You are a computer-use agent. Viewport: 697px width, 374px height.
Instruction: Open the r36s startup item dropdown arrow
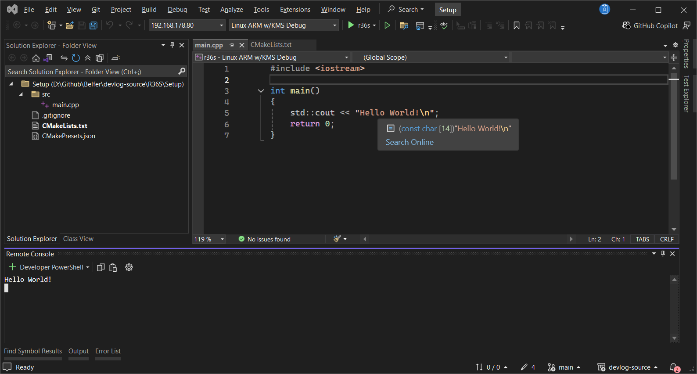point(374,25)
